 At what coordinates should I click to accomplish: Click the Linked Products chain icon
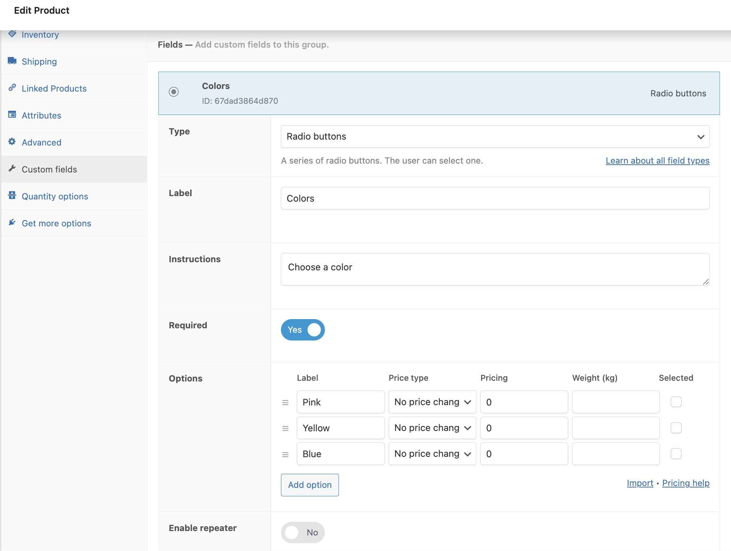[12, 88]
